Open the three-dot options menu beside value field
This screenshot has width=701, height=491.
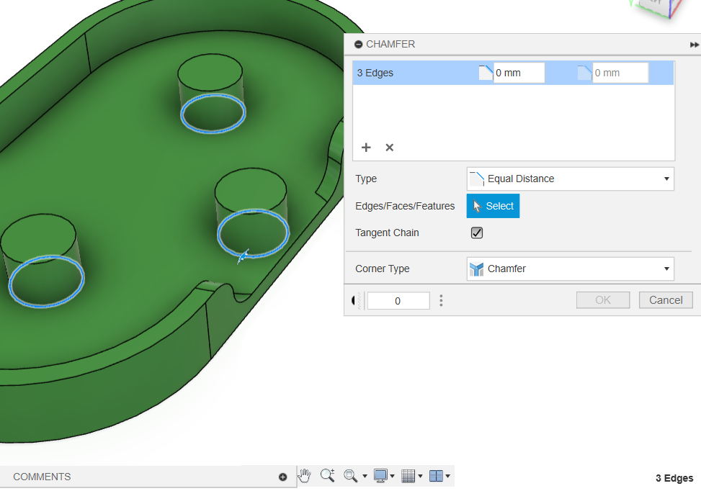point(441,300)
